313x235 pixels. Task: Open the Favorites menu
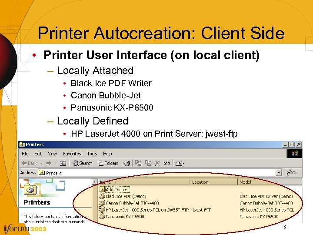click(x=72, y=154)
